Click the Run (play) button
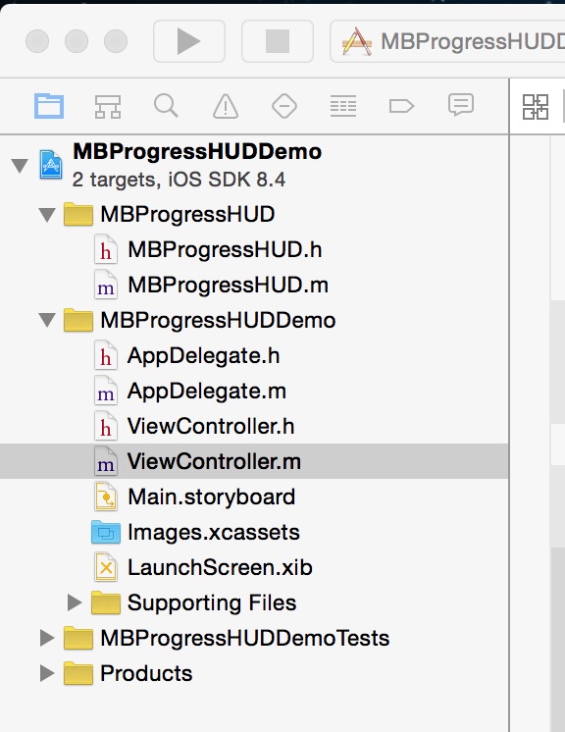This screenshot has width=565, height=732. [189, 41]
